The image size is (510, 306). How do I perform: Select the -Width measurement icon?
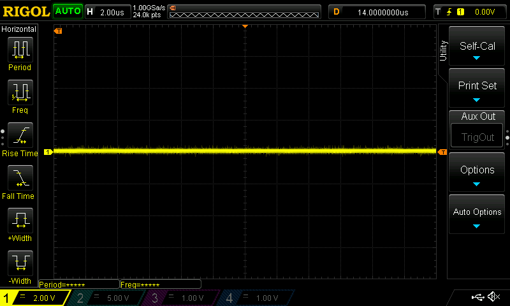(x=20, y=263)
